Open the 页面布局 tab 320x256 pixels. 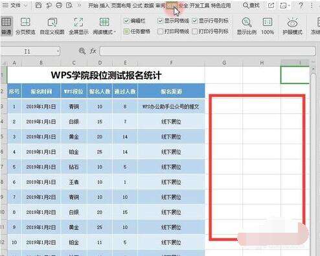coord(121,5)
